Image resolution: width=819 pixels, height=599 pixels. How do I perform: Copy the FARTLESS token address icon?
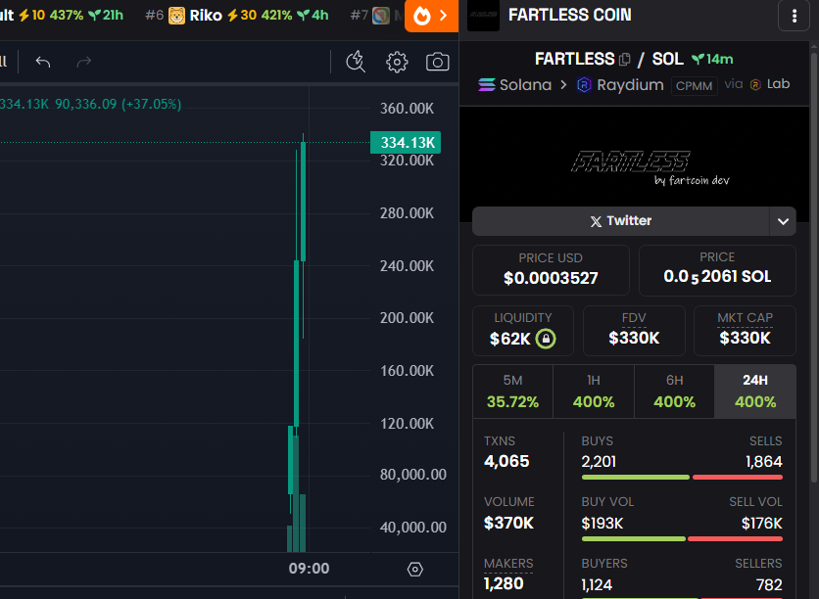click(625, 60)
